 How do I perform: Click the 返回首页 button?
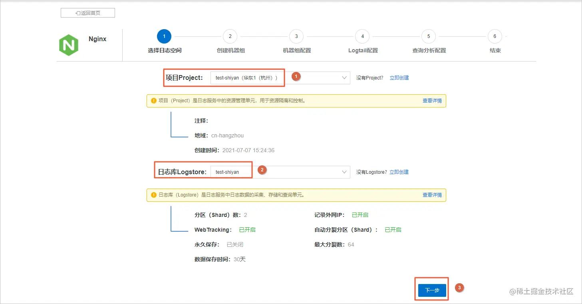tap(88, 13)
